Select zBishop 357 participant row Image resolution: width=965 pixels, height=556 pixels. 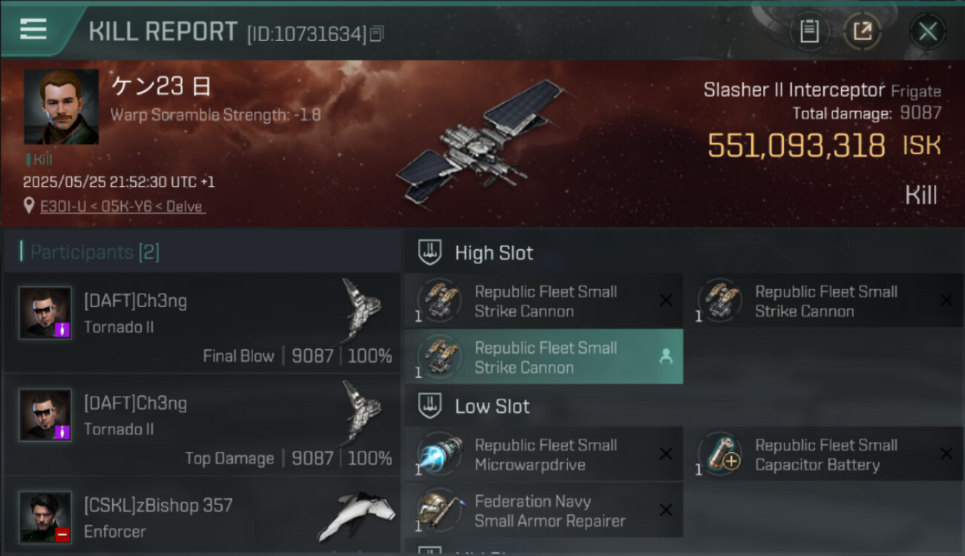[x=202, y=517]
